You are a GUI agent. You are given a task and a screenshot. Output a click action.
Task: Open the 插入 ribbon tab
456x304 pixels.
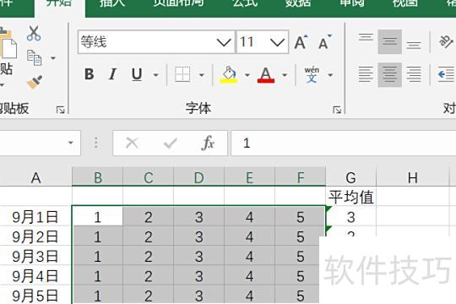coord(112,3)
